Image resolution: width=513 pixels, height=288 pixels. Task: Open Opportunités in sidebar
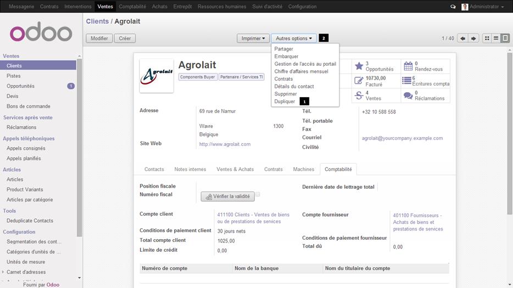[x=20, y=86]
